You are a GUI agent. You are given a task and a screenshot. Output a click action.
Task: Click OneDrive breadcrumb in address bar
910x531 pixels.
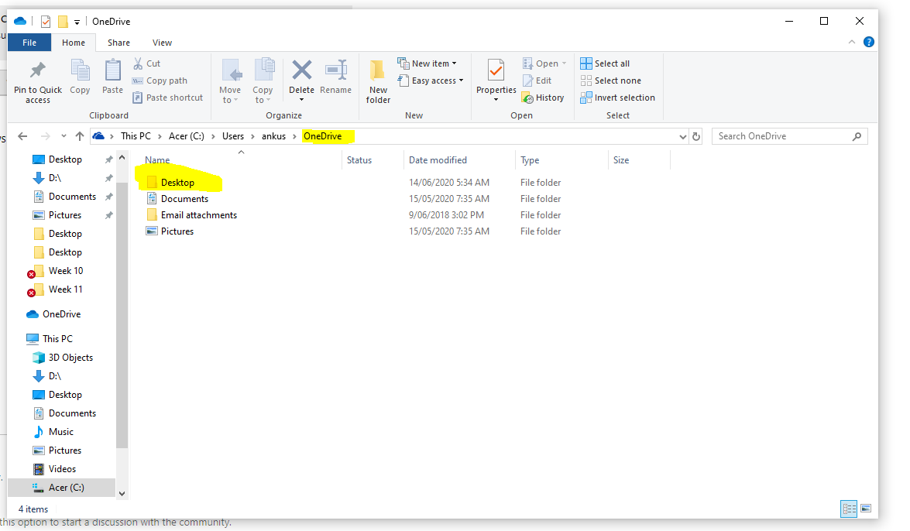pyautogui.click(x=323, y=135)
